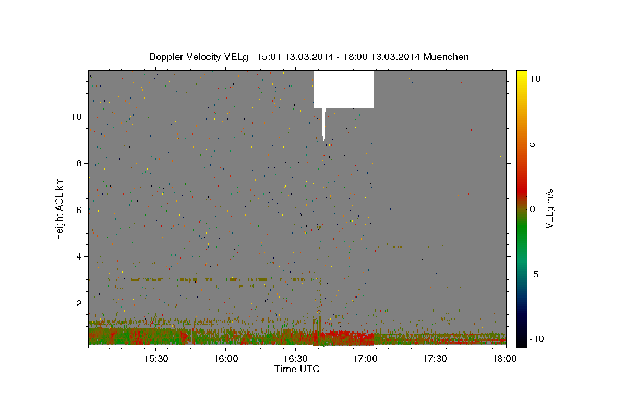Click the colorbar value 5 label
This screenshot has width=626, height=417.
[x=532, y=144]
